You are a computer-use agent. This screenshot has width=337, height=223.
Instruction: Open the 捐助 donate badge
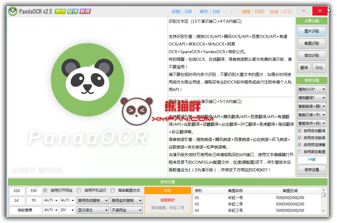(60, 11)
